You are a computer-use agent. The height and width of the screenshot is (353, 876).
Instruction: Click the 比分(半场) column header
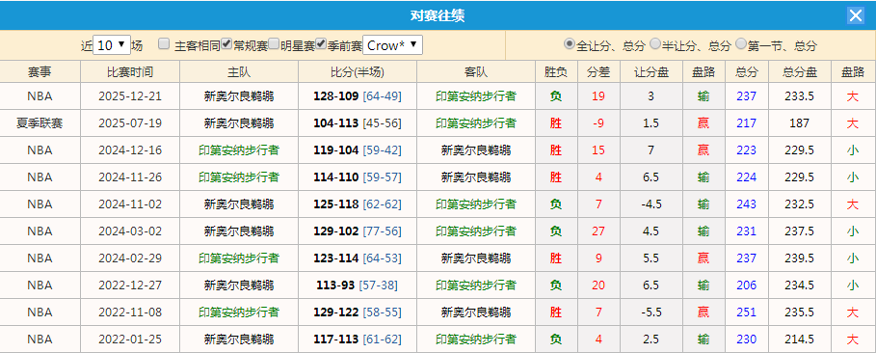tap(358, 71)
